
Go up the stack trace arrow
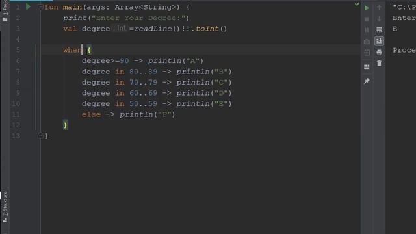coord(379,8)
